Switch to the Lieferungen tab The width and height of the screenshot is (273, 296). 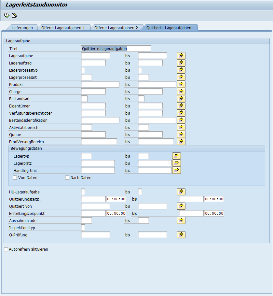coord(22,28)
